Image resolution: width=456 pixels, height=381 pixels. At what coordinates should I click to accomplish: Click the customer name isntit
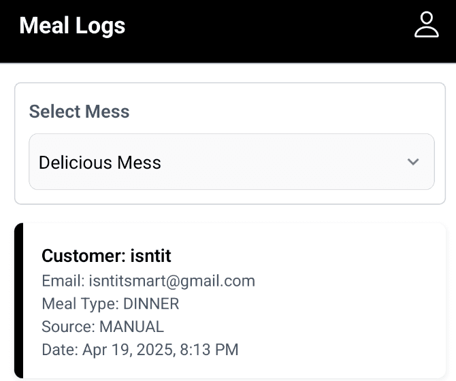coord(150,256)
